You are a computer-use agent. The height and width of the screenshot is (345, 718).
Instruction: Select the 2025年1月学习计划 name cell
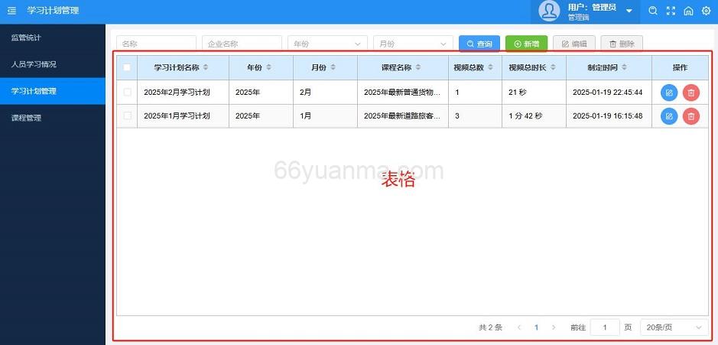coord(184,116)
